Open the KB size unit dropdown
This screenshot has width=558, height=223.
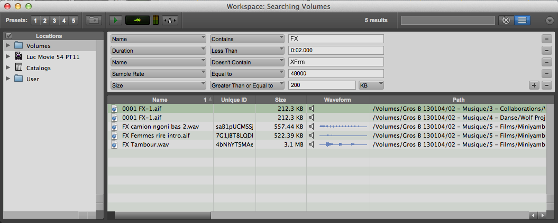tap(371, 85)
